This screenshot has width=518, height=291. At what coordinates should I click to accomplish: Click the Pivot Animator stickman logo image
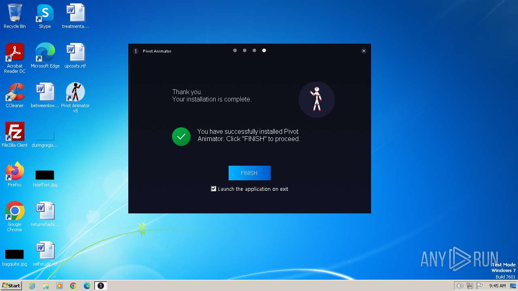point(316,99)
